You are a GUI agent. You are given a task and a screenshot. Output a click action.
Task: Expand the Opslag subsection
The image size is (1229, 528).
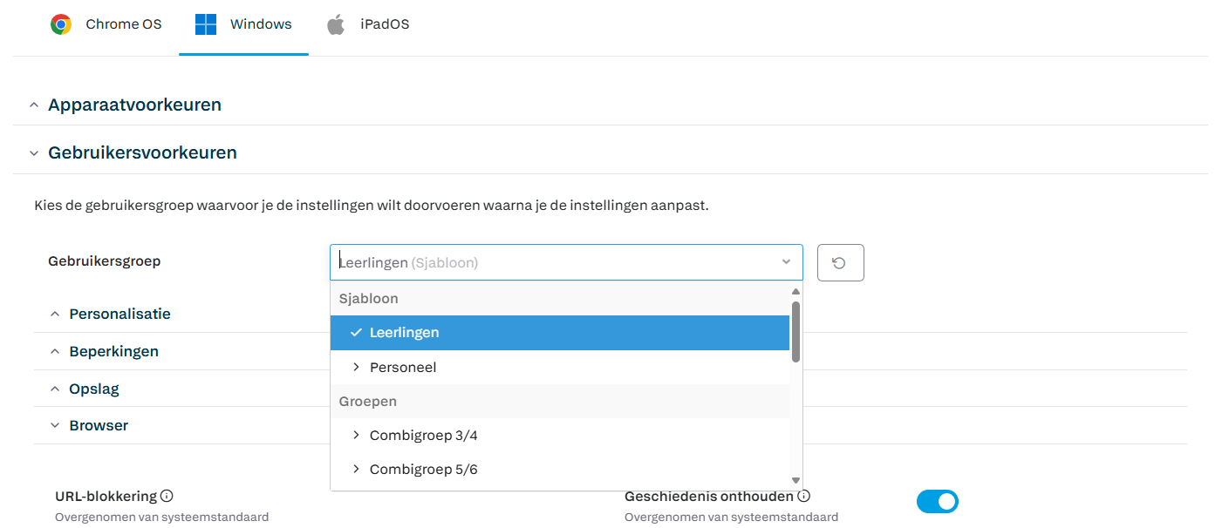point(55,389)
